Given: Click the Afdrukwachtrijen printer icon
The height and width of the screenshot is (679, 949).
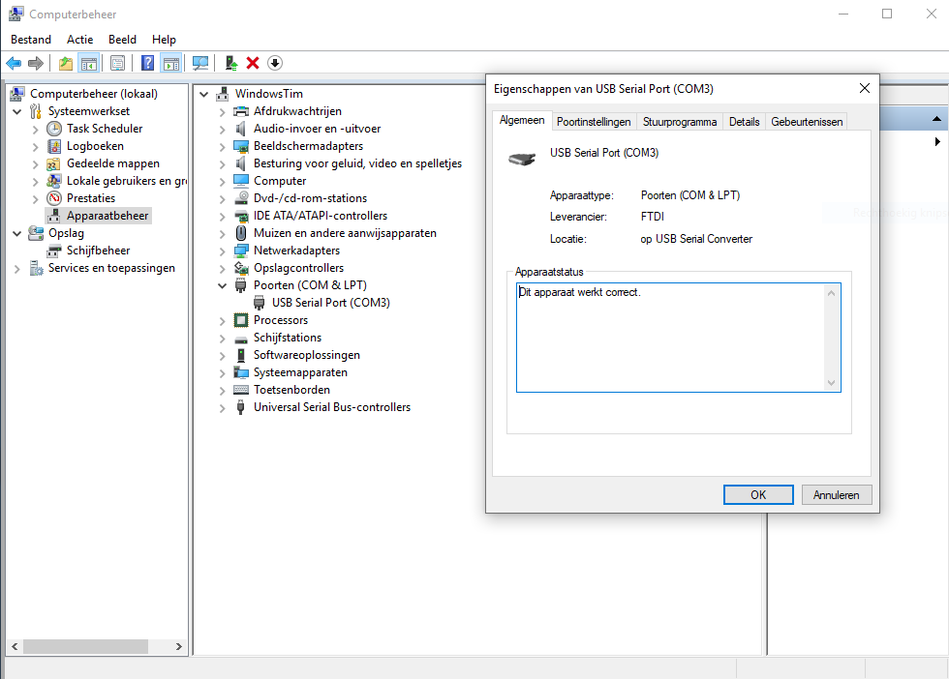Looking at the screenshot, I should pos(241,111).
